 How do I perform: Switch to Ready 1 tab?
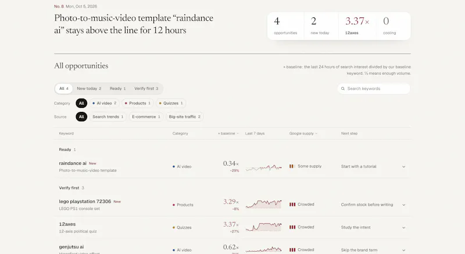tap(118, 89)
